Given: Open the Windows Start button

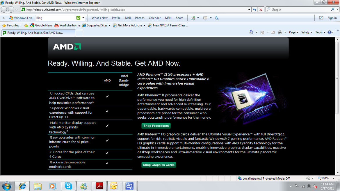Looking at the screenshot, I should click(x=7, y=186).
